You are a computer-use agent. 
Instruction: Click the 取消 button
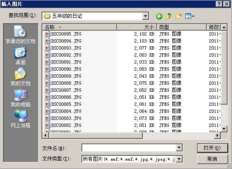click(x=212, y=159)
